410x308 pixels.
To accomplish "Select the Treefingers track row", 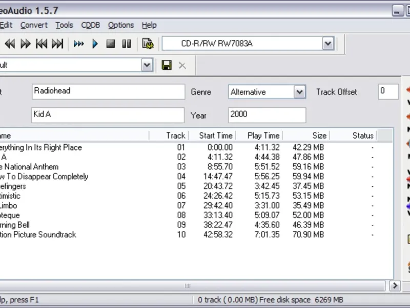I will tap(196, 186).
